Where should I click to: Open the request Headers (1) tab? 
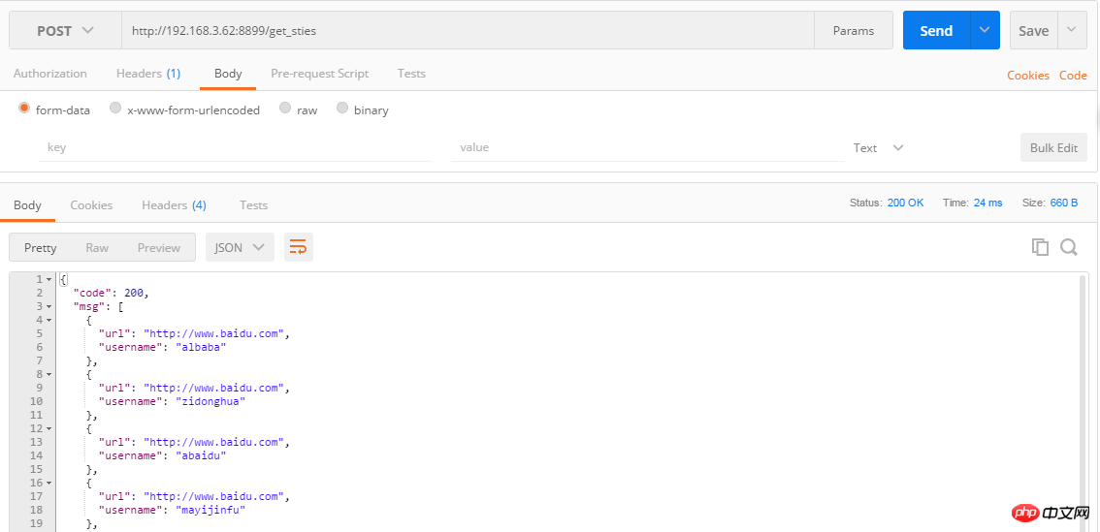click(x=148, y=74)
